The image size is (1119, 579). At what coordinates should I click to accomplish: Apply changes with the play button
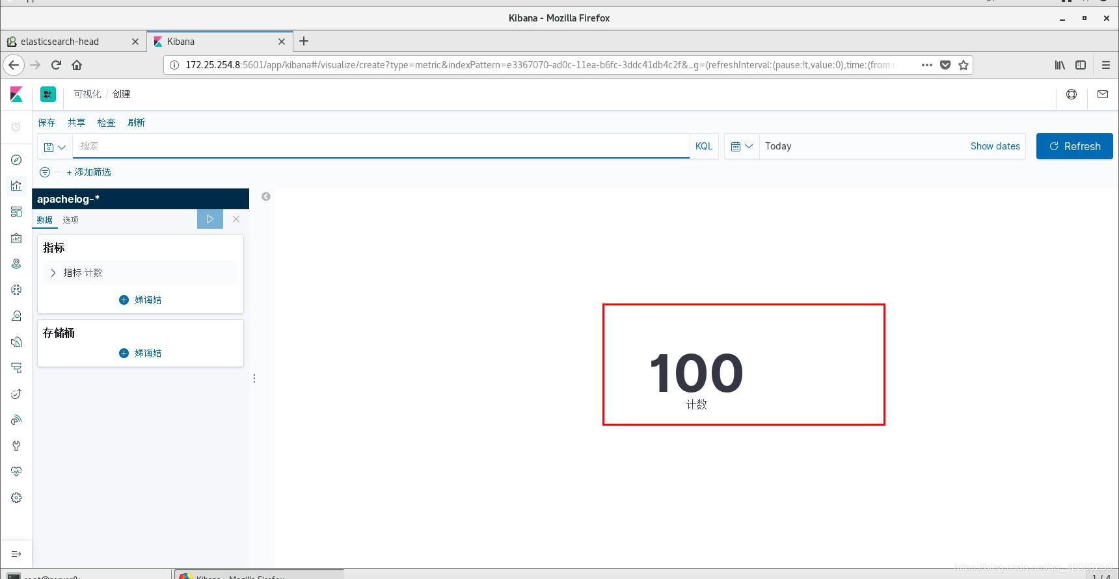pyautogui.click(x=210, y=219)
